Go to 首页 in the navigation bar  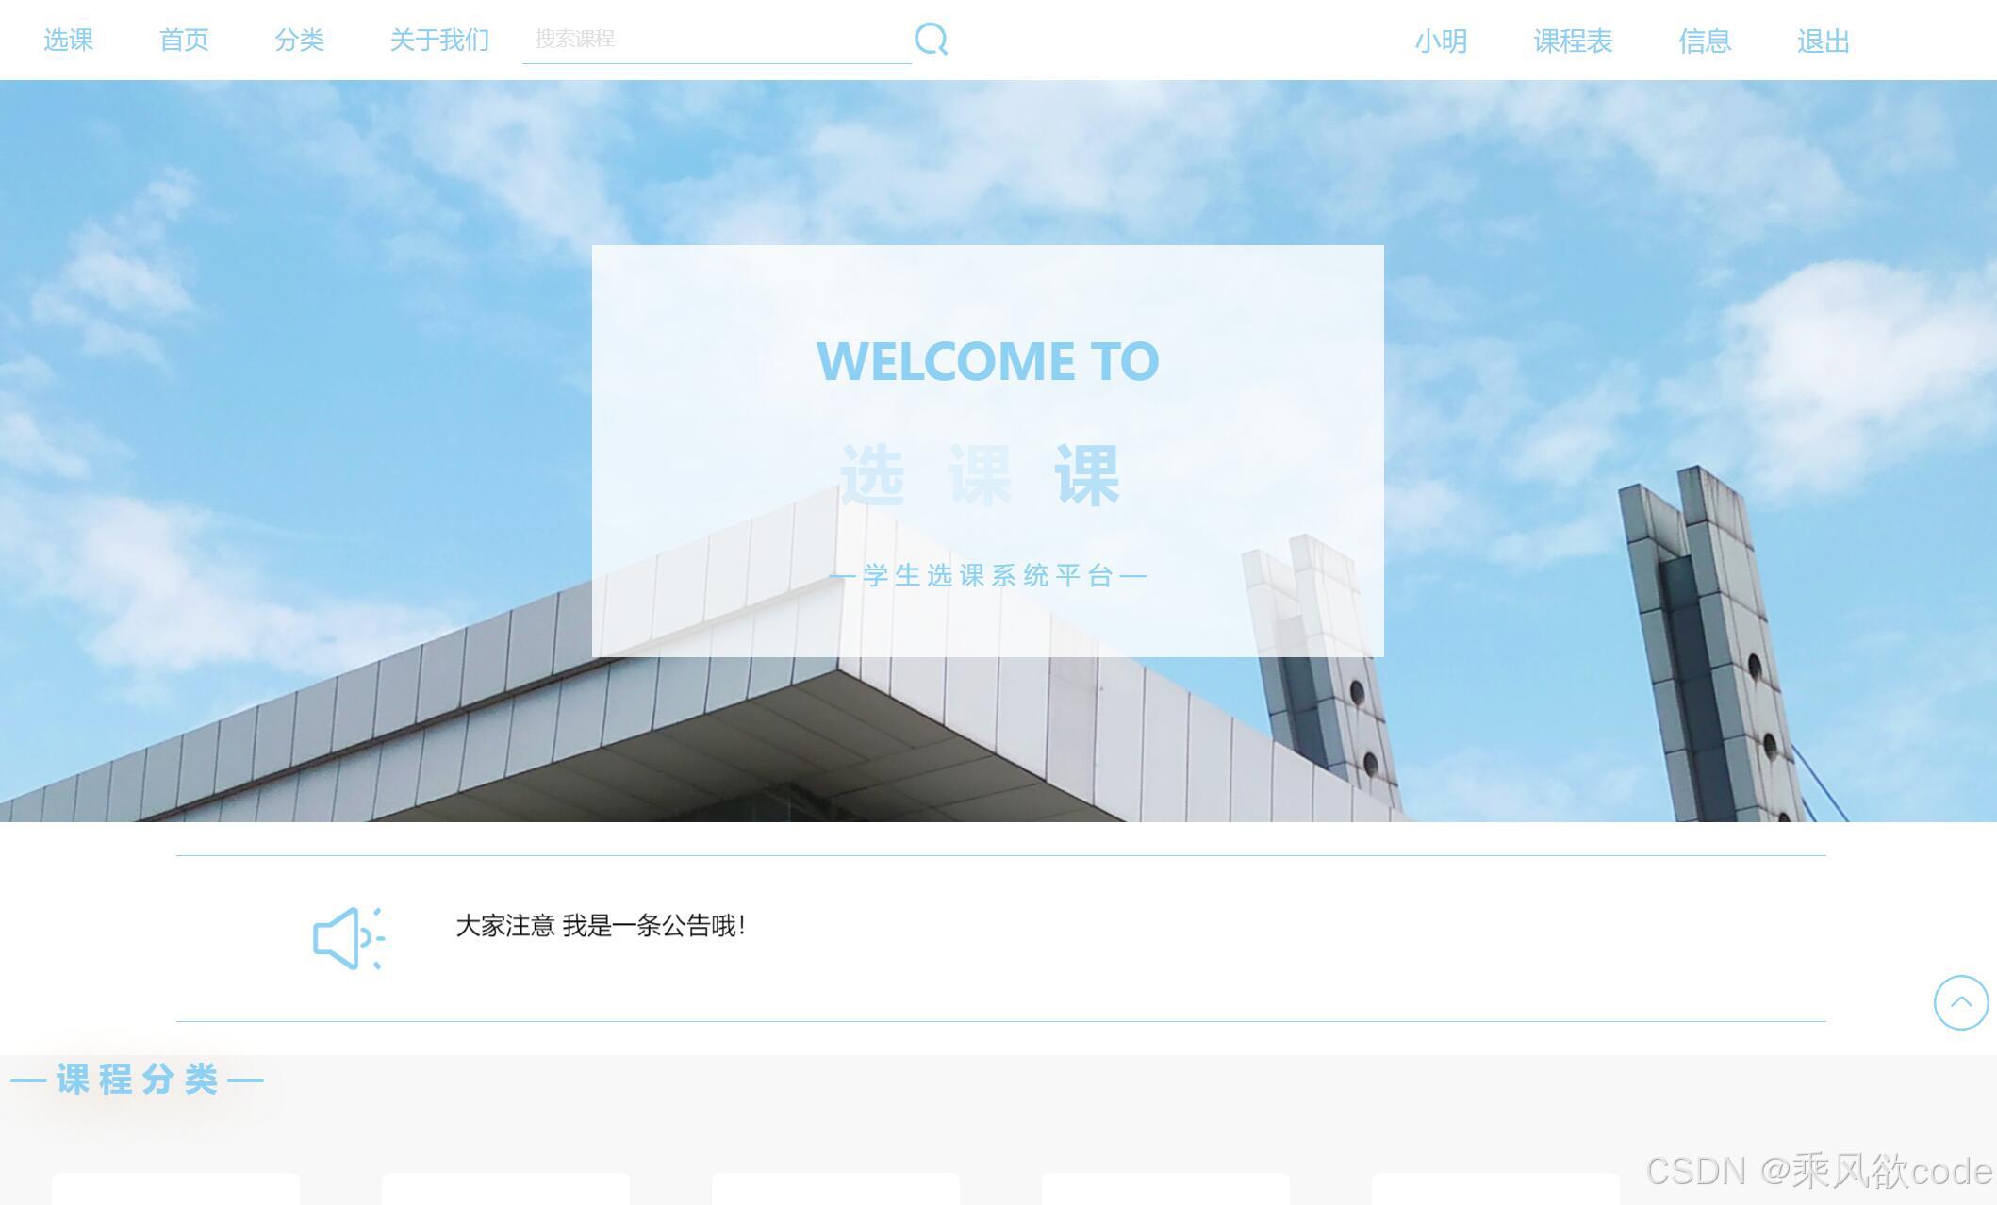185,40
